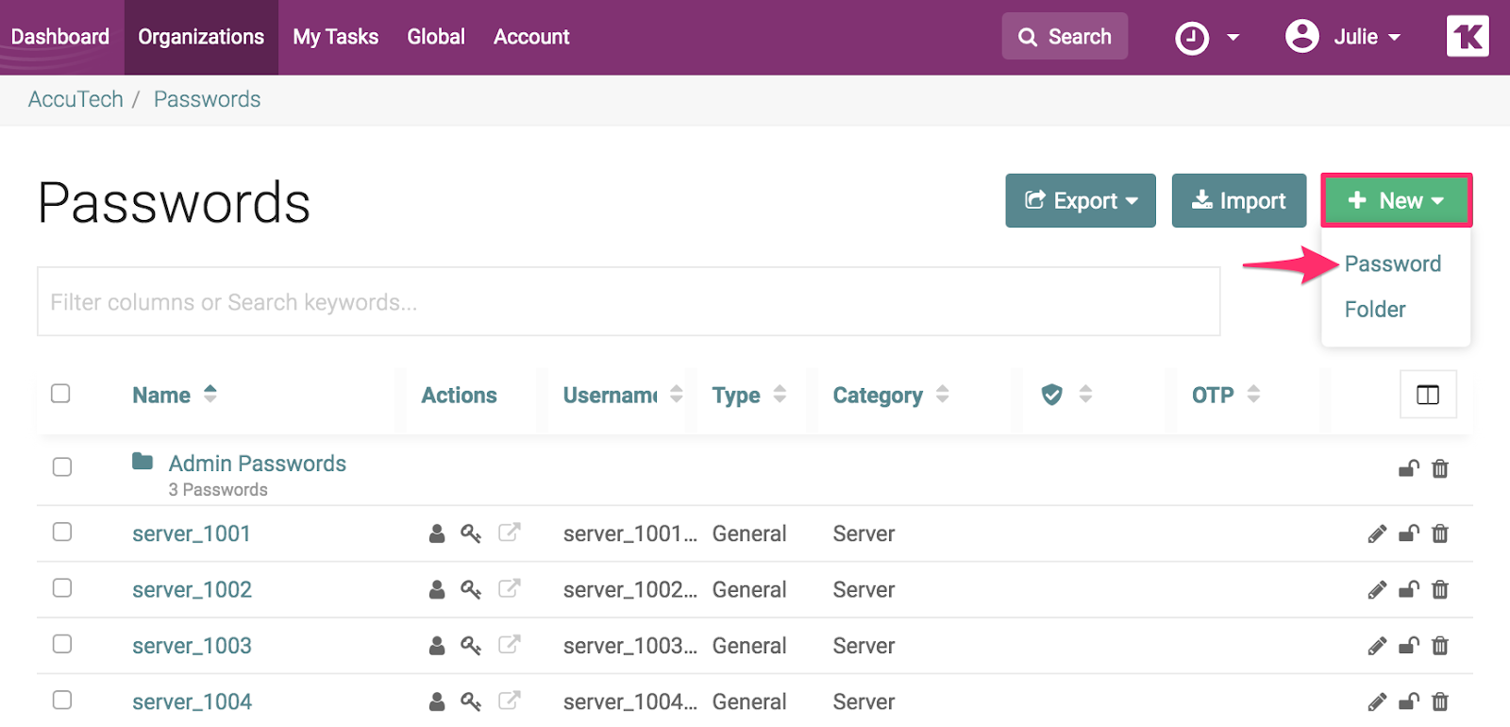
Task: Delete server_1002 using its trash icon
Action: [x=1440, y=590]
